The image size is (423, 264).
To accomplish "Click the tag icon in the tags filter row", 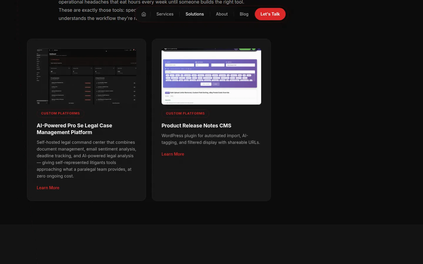I will pos(165,69).
